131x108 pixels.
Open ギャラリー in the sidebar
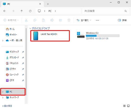(11, 35)
